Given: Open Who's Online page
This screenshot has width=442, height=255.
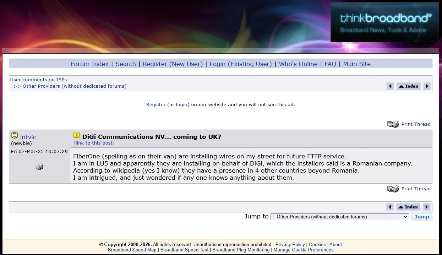Looking at the screenshot, I should (x=298, y=64).
